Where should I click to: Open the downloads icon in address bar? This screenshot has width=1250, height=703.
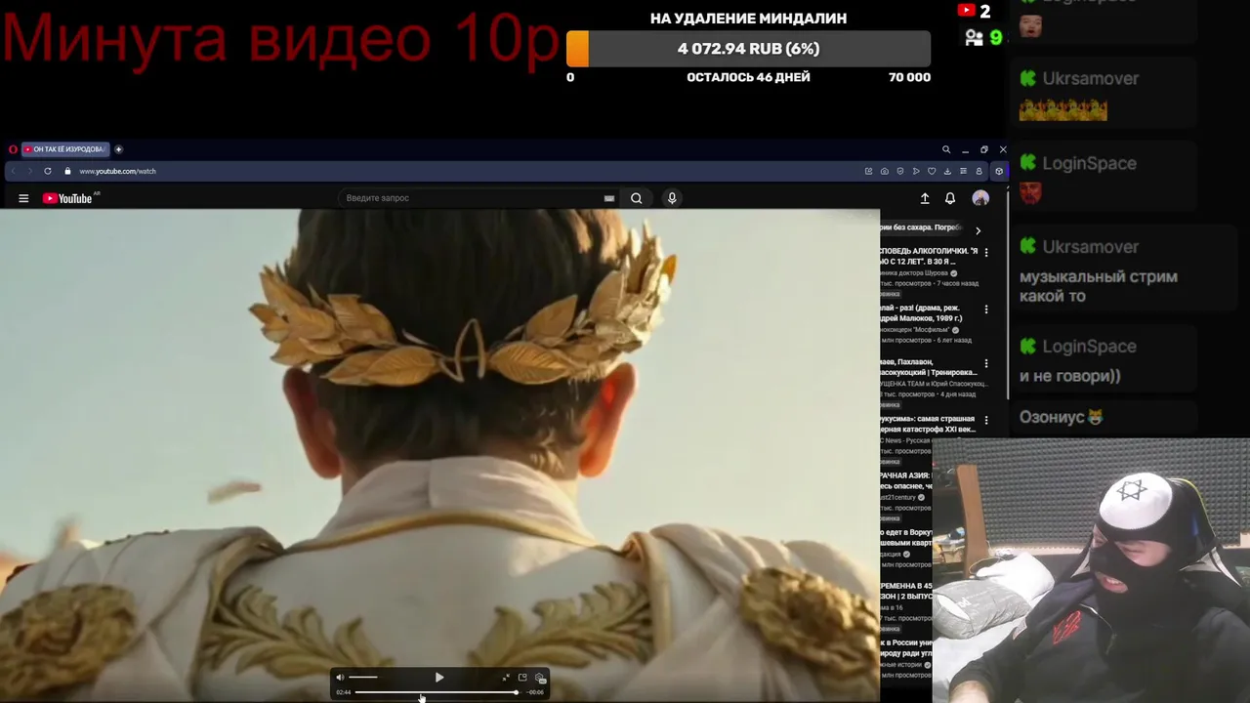(947, 171)
